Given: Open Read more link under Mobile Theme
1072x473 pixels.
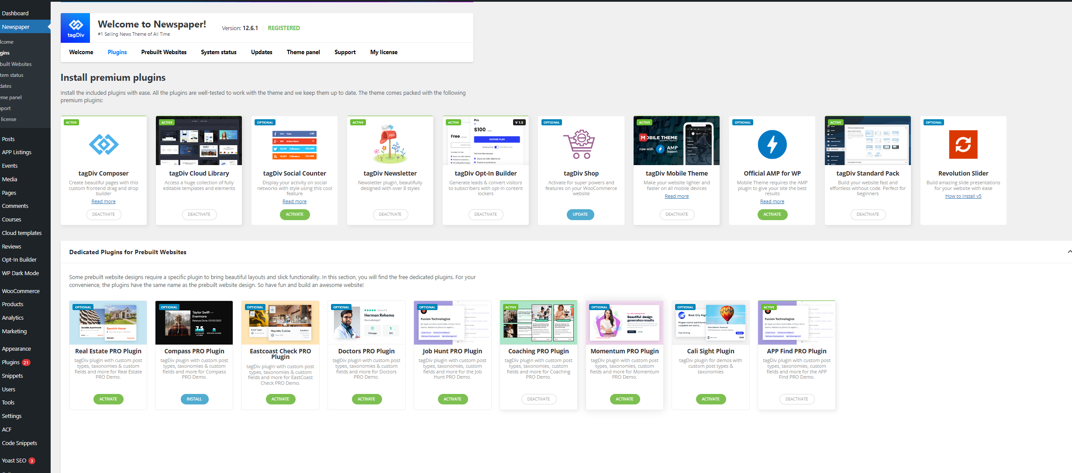Looking at the screenshot, I should 677,196.
